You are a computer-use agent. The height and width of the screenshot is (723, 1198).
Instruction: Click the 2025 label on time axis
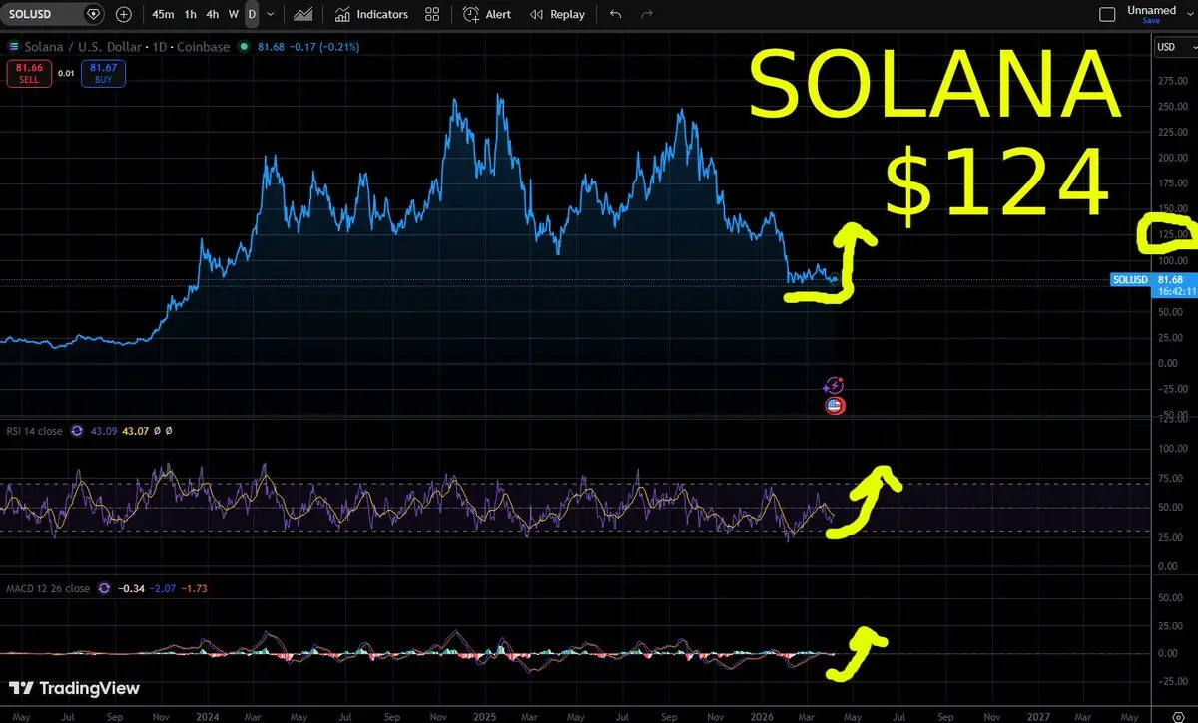pos(485,715)
